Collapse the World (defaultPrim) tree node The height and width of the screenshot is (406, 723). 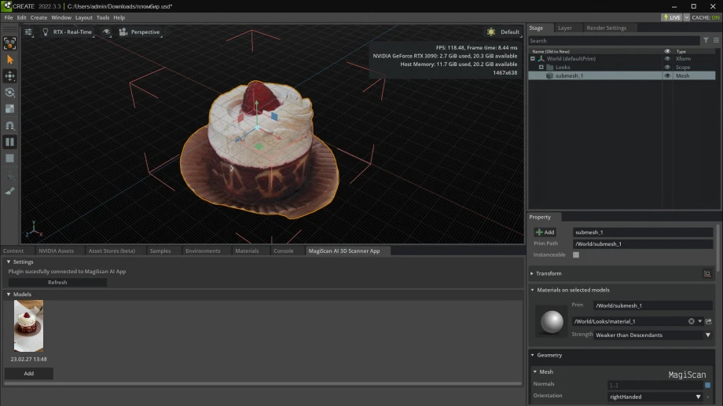pyautogui.click(x=533, y=59)
